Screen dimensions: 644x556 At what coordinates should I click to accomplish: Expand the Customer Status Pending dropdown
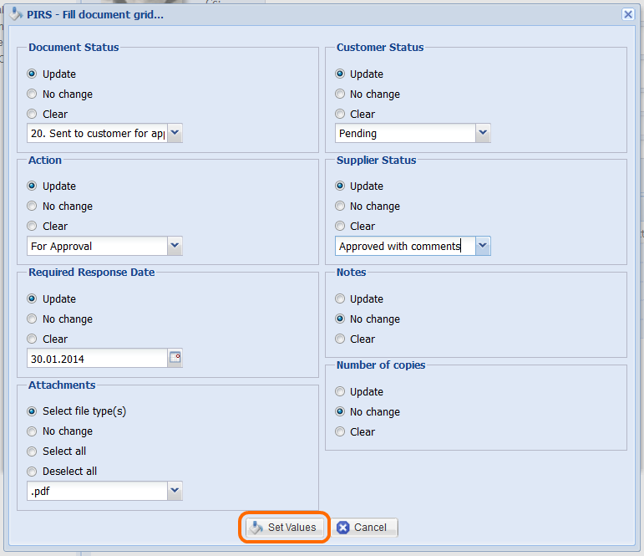483,133
